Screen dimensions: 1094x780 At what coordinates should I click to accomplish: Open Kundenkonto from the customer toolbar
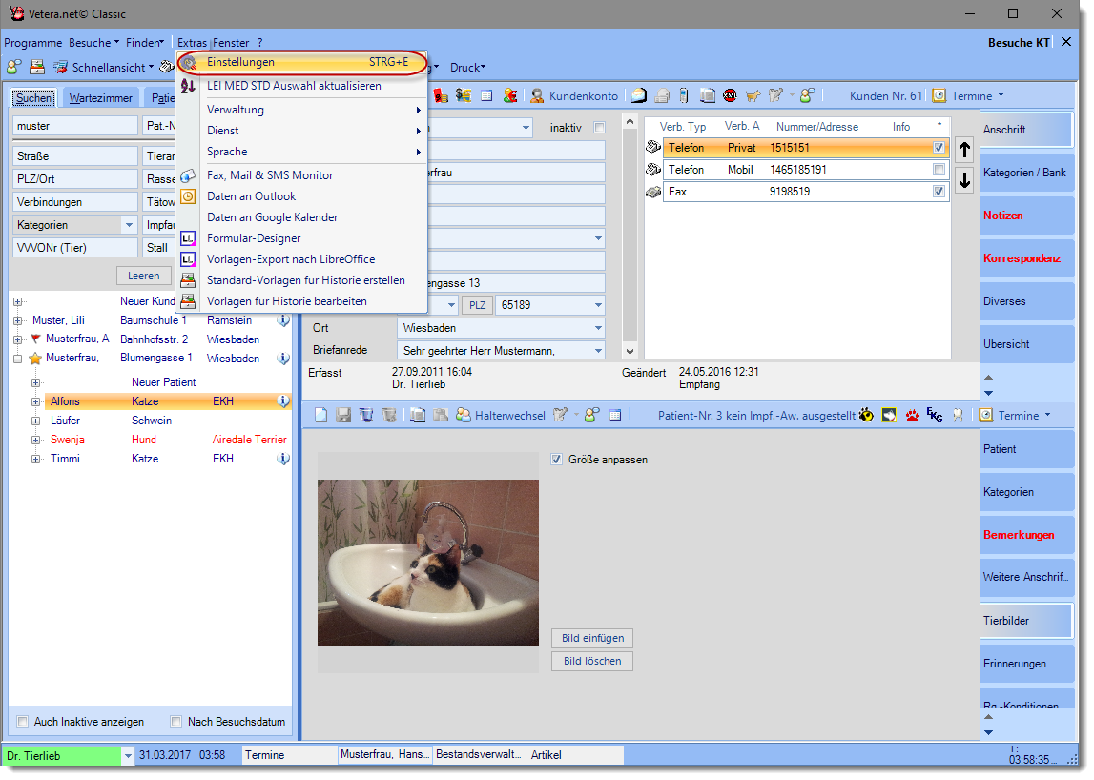tap(574, 95)
